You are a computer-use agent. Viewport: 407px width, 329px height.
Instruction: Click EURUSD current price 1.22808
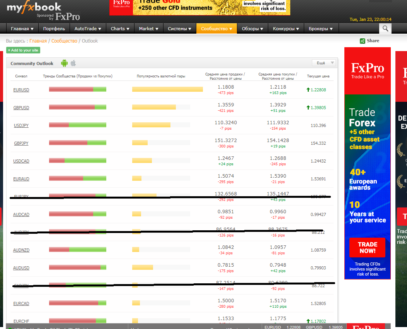pos(318,90)
